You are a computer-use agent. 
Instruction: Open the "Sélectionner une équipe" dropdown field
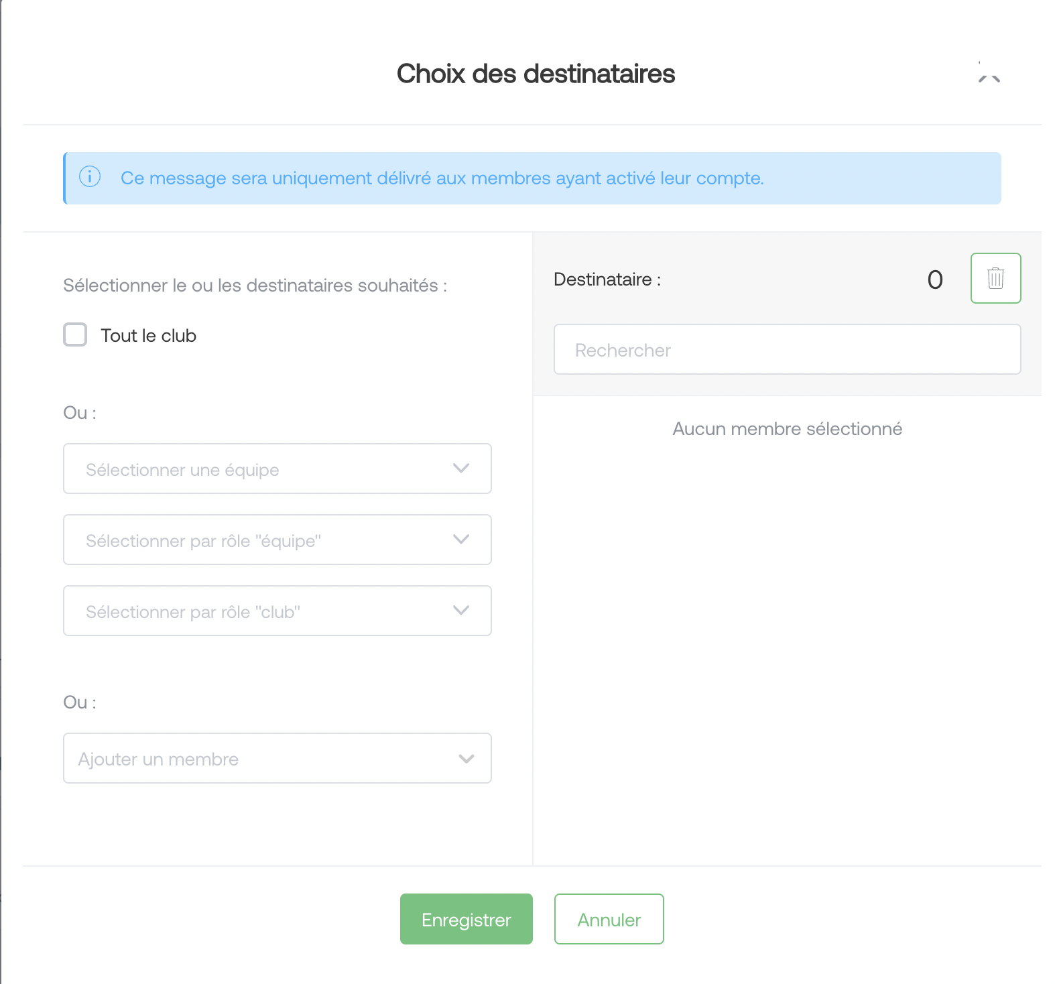coord(277,469)
